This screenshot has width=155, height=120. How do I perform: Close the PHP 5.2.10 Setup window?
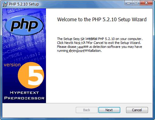(x=146, y=3)
